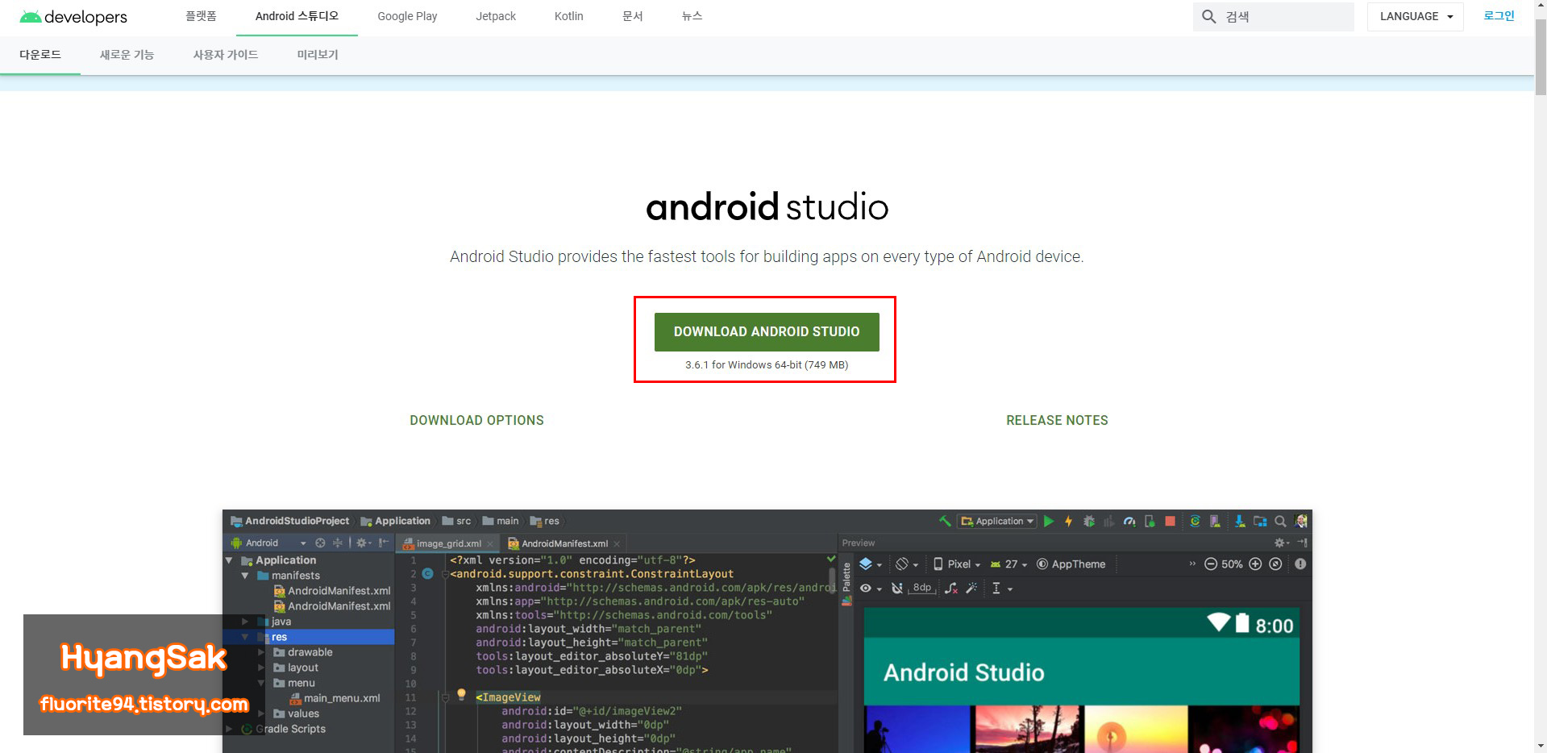Select the 새로운 기능 sub-tab

127,55
